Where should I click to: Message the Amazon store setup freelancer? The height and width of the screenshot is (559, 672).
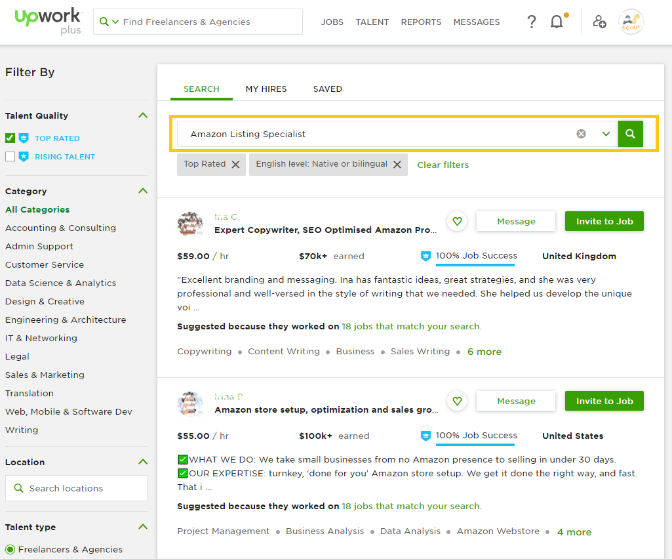pos(516,401)
